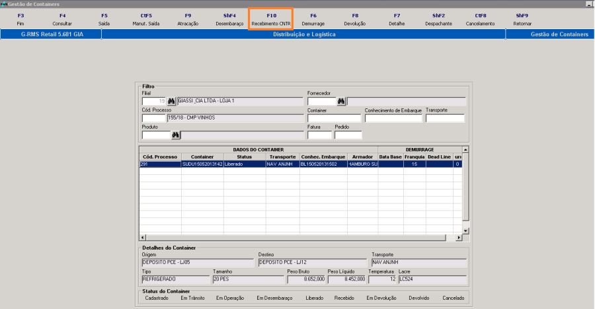Click the Cancelado status label
595x309 pixels.
pyautogui.click(x=454, y=298)
